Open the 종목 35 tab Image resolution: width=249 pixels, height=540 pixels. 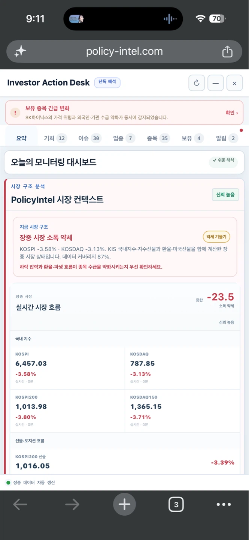click(158, 138)
